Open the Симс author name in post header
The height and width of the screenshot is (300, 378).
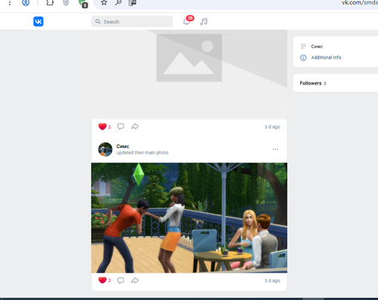122,146
